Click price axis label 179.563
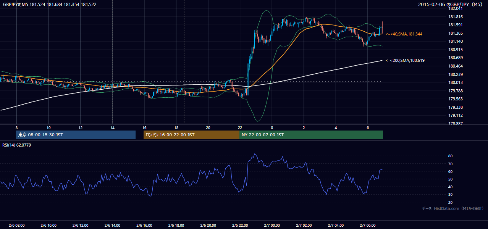 [455, 99]
